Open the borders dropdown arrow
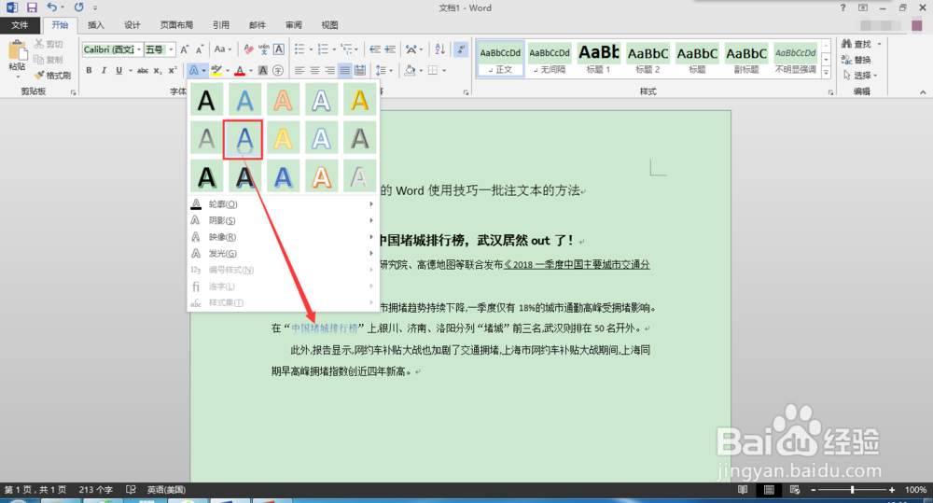This screenshot has width=933, height=503. click(444, 70)
